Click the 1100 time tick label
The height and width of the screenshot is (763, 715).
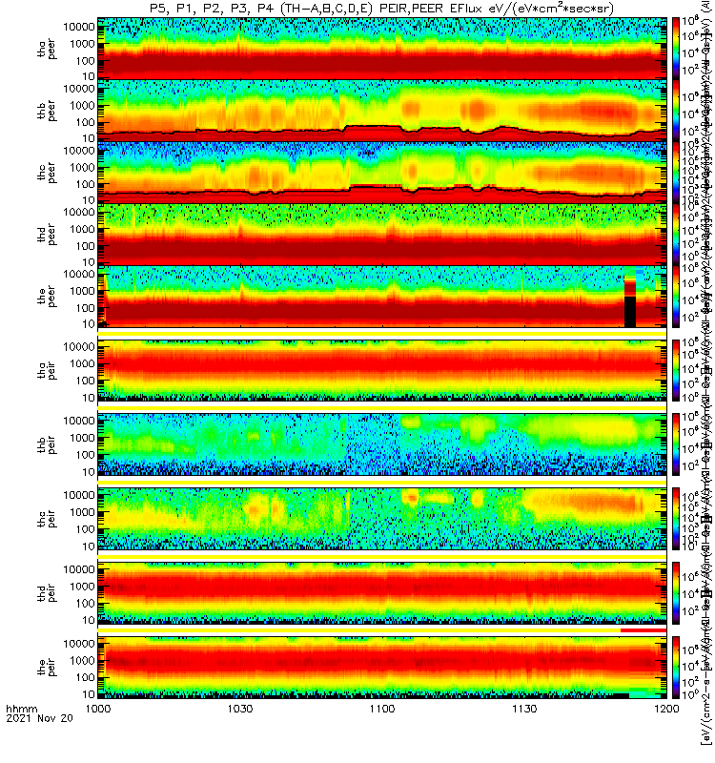coord(382,709)
